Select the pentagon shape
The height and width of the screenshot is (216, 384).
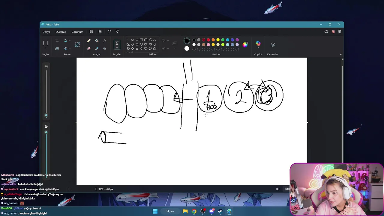pos(137,44)
